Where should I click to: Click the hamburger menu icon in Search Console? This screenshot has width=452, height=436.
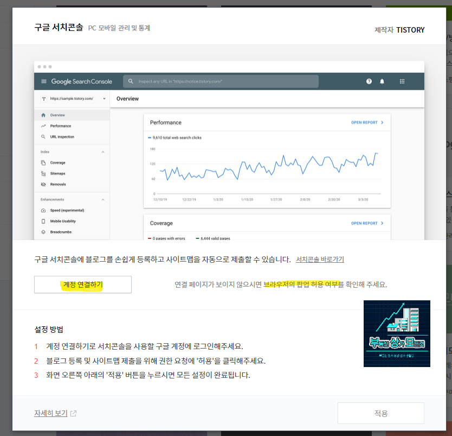[x=44, y=81]
